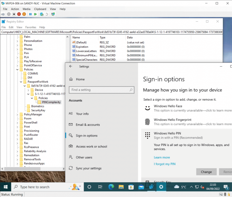This screenshot has height=197, width=232.
Task: Expand the PowerShell tree node
Action: point(17,123)
